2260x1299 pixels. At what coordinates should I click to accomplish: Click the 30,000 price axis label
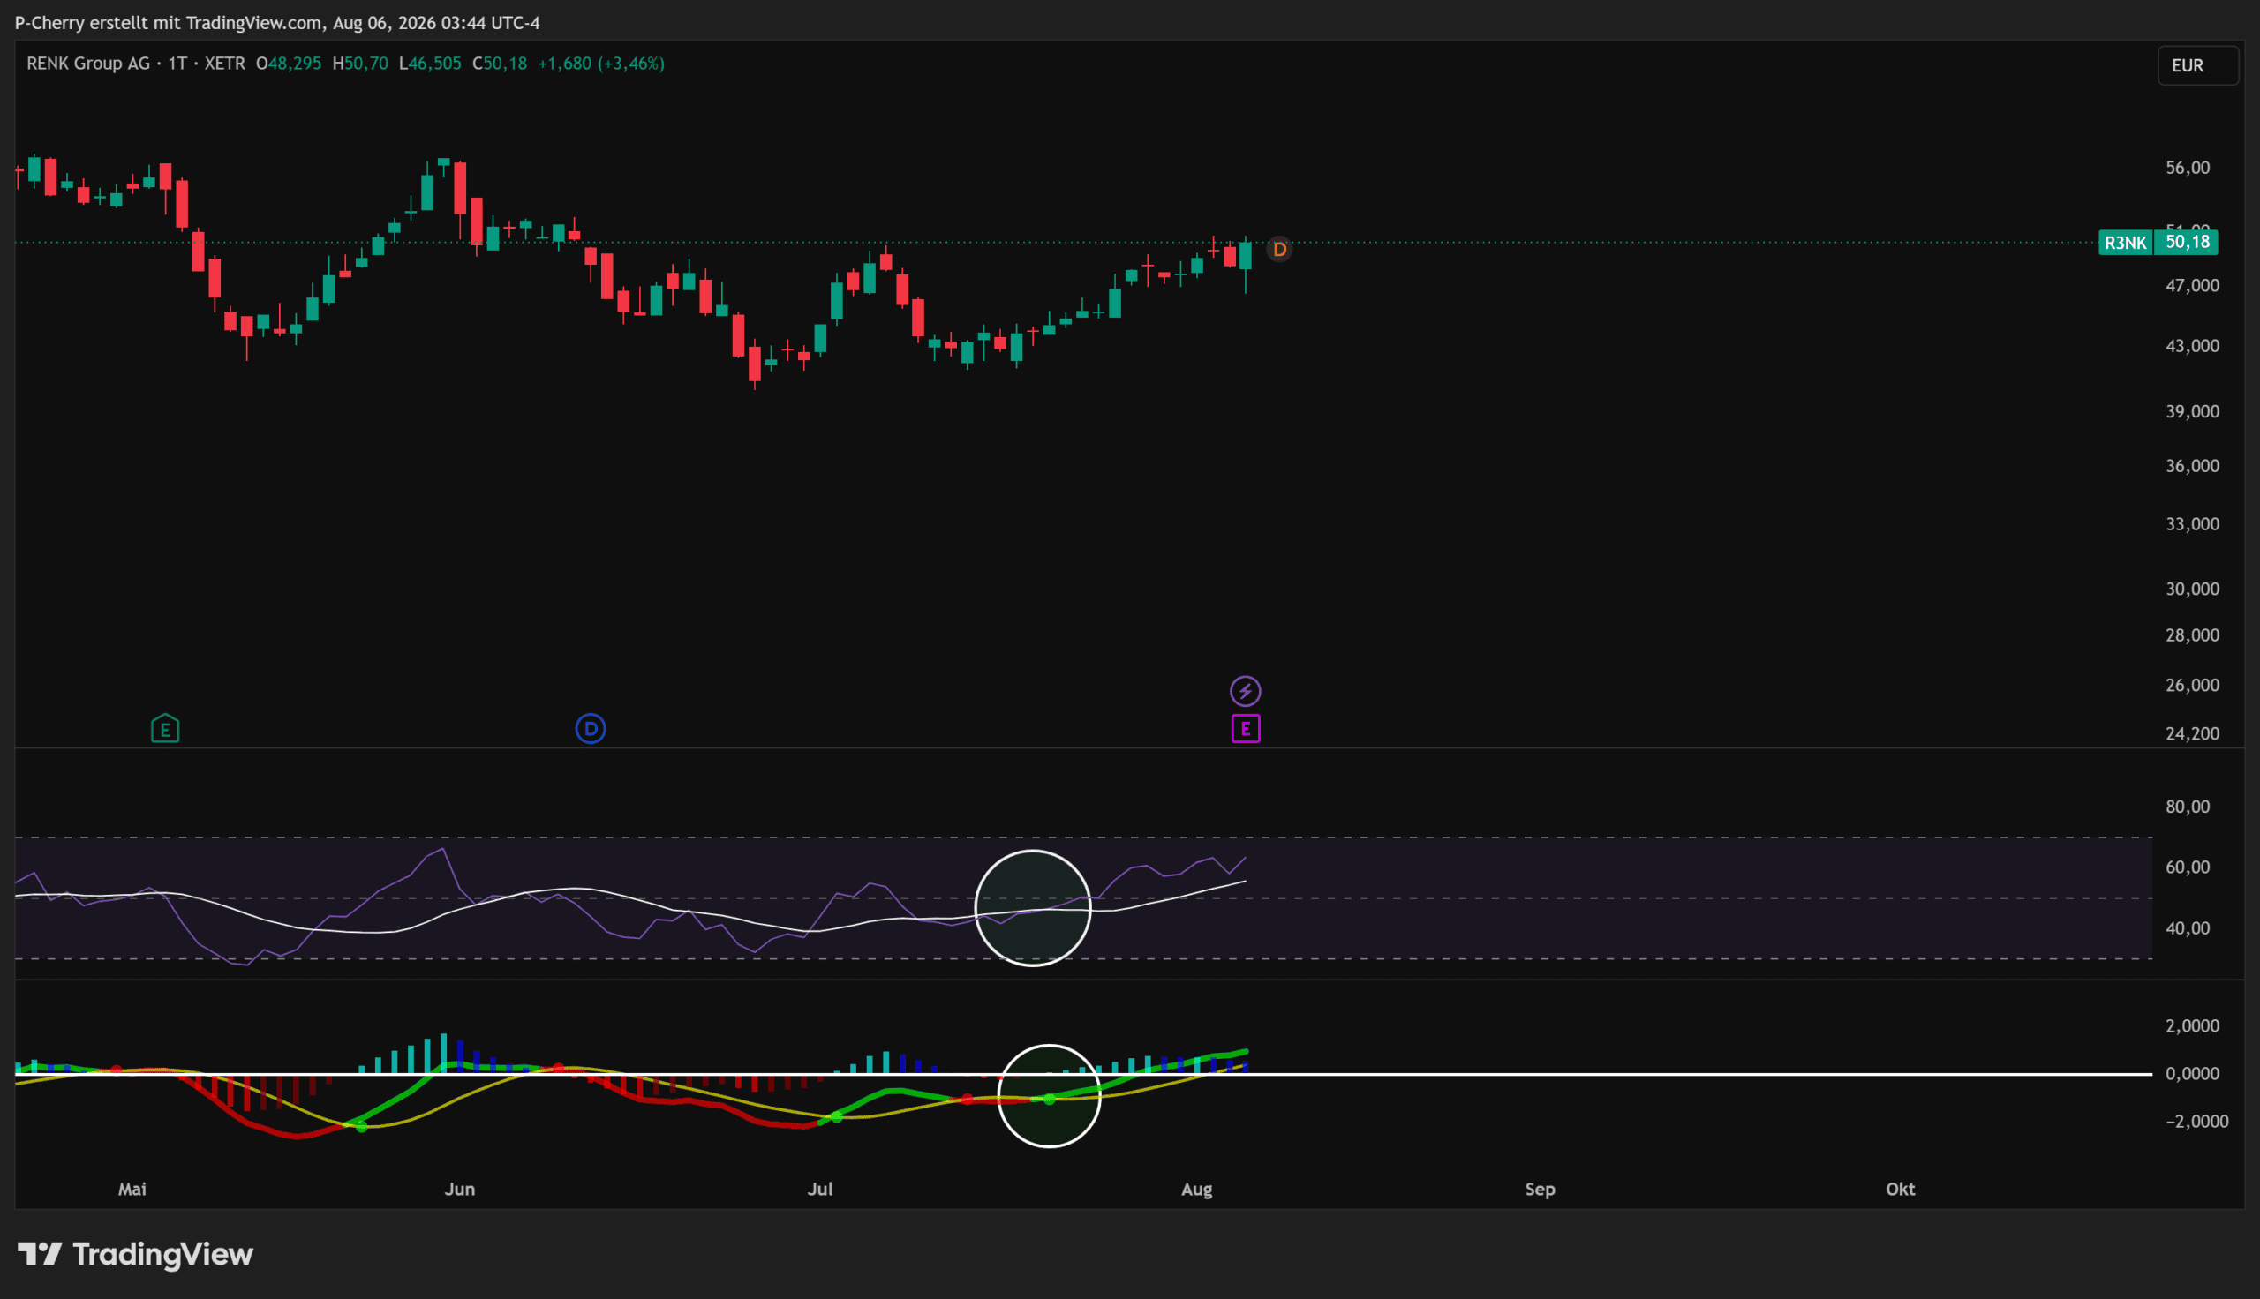pyautogui.click(x=2192, y=589)
